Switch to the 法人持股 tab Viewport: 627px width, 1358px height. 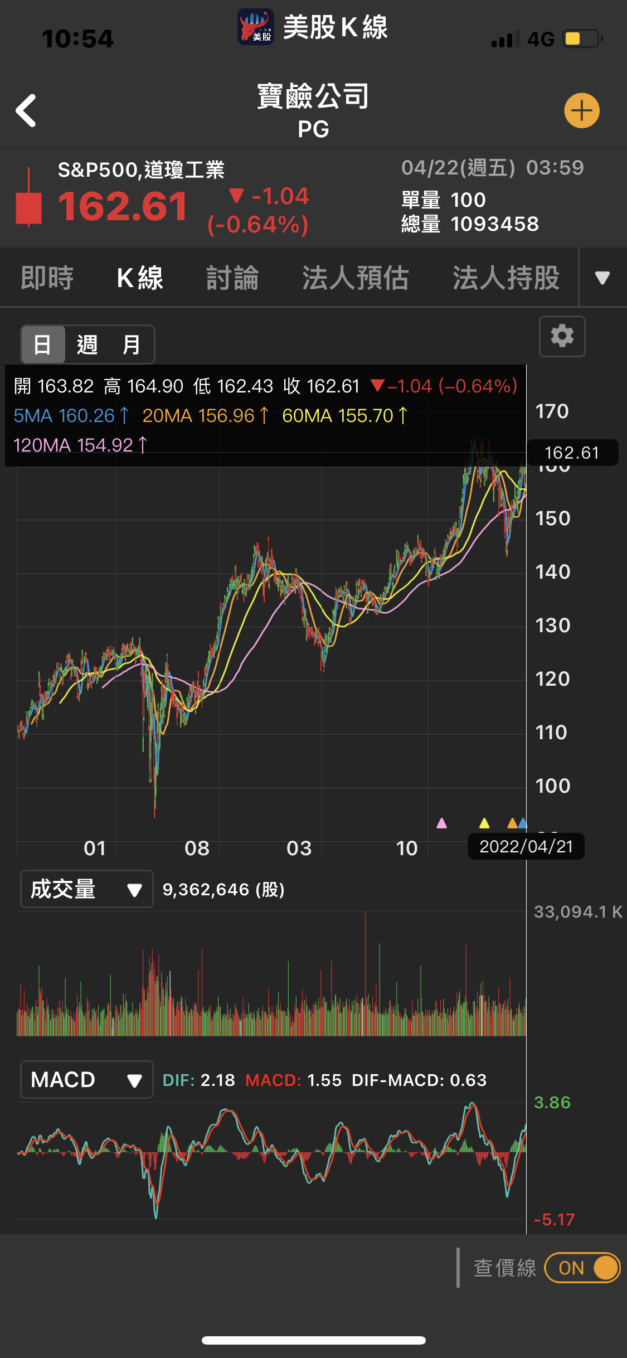coord(506,278)
